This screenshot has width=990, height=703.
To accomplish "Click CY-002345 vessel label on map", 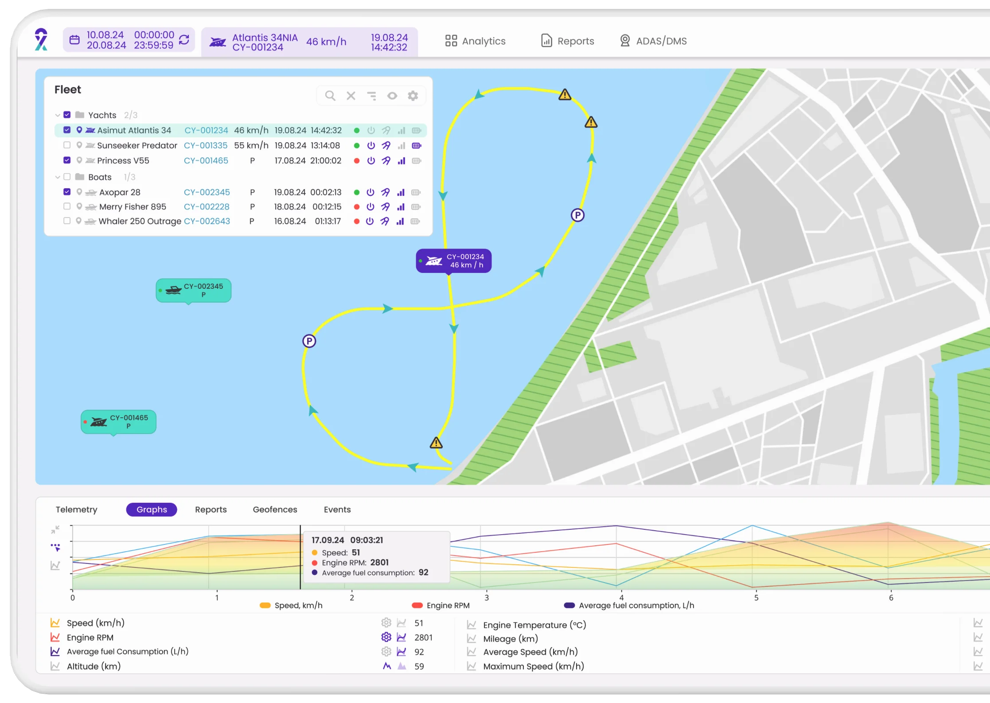I will coord(193,291).
